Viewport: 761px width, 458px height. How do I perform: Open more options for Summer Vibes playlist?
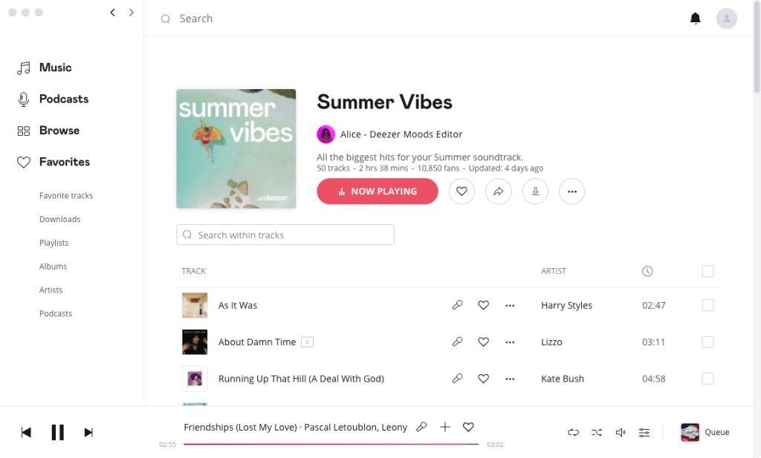pos(571,192)
